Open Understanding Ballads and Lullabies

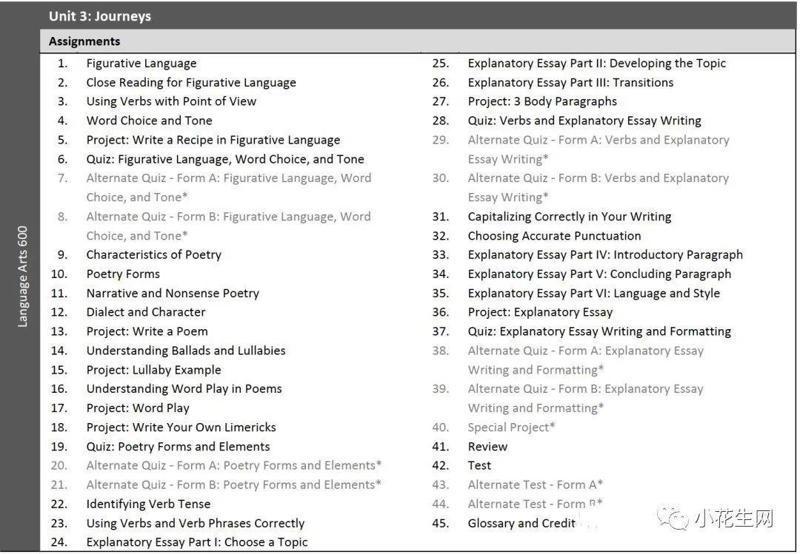point(186,351)
